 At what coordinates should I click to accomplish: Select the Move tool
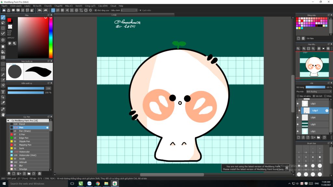[x=3, y=40]
